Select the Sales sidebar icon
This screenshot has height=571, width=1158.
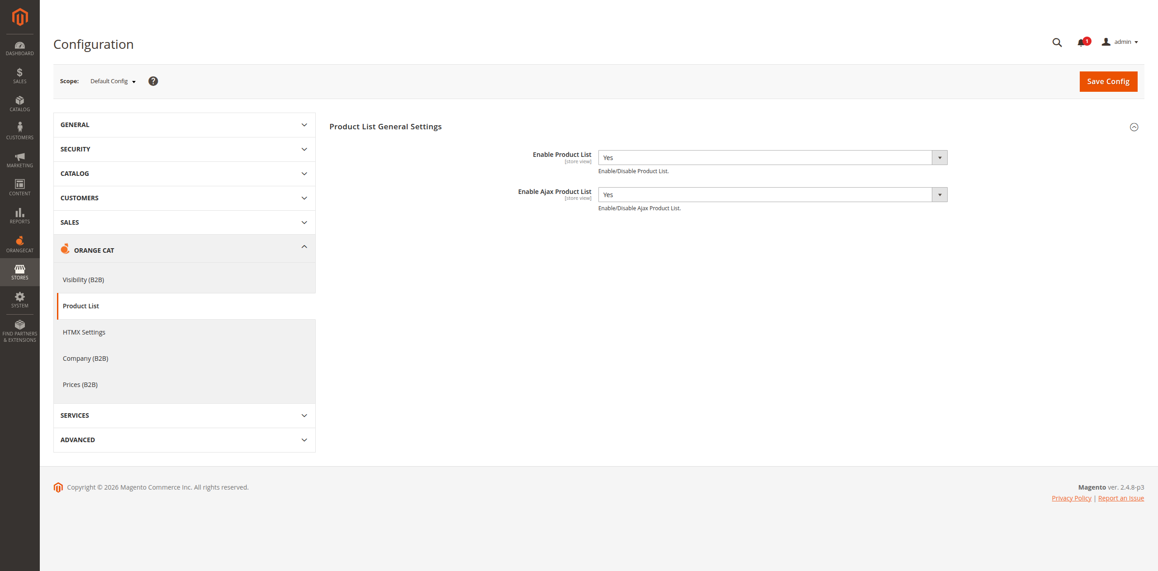point(19,76)
